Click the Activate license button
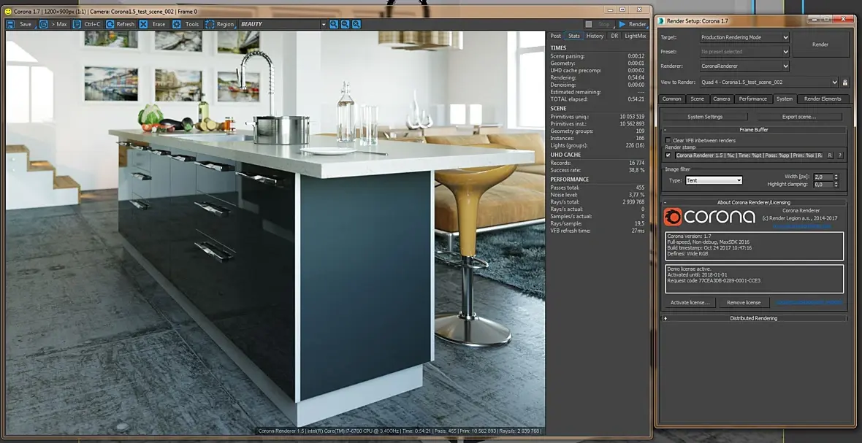 [x=690, y=302]
